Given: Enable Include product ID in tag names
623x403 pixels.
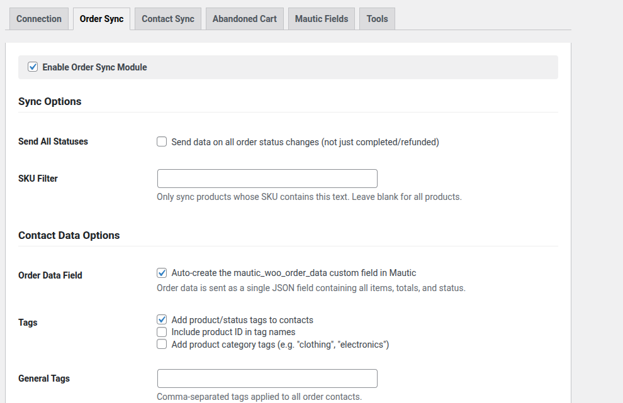Looking at the screenshot, I should coord(162,332).
